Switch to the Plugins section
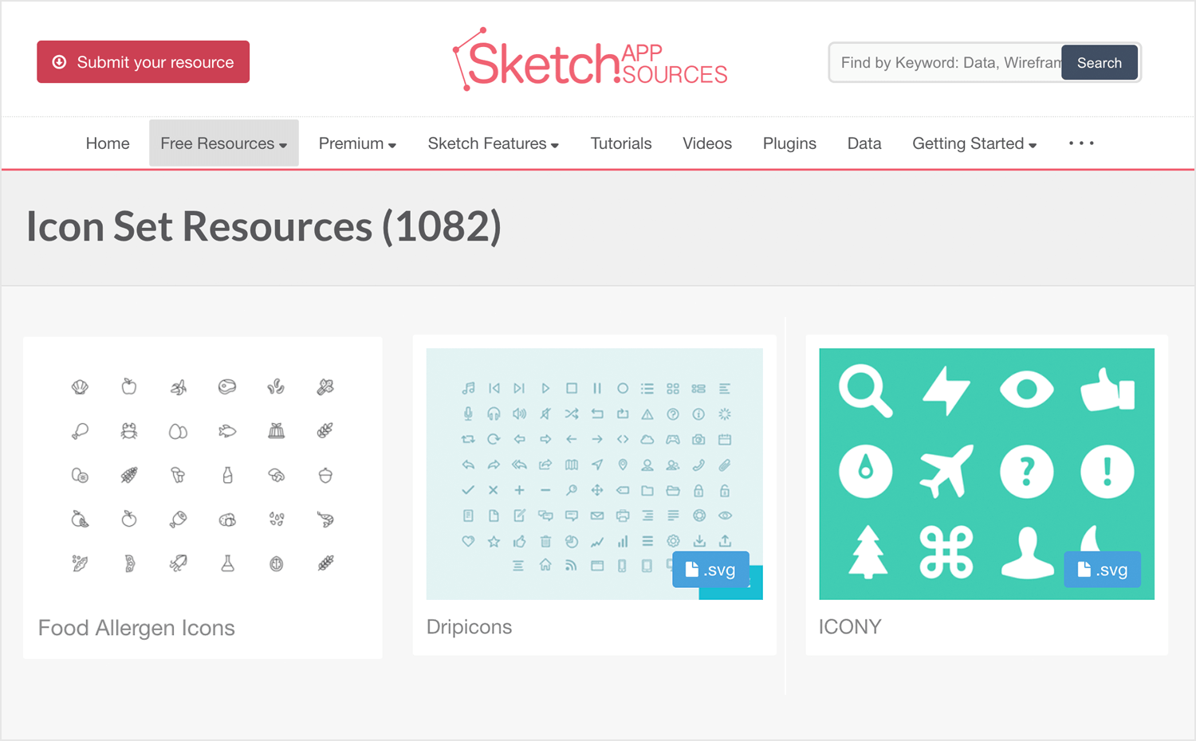Viewport: 1196px width, 741px height. [x=789, y=143]
